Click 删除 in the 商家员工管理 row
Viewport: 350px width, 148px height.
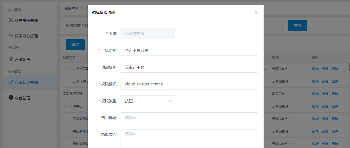(335, 94)
